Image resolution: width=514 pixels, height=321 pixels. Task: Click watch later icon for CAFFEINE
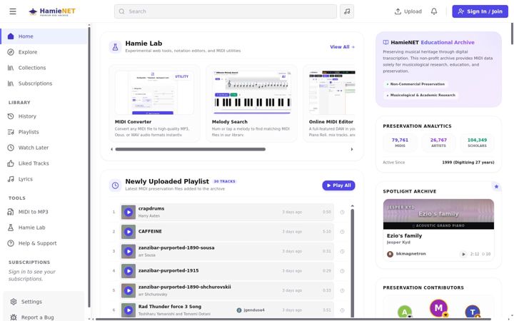342,232
